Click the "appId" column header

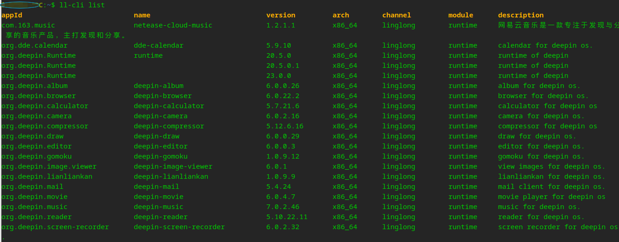coord(11,15)
